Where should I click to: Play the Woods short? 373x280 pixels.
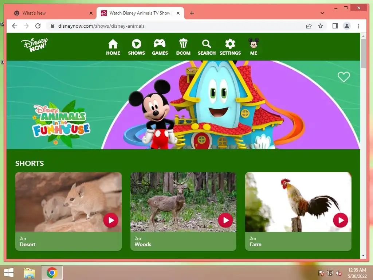225,220
